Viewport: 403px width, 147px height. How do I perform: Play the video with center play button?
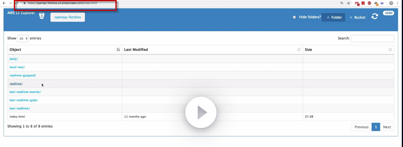[x=201, y=112]
